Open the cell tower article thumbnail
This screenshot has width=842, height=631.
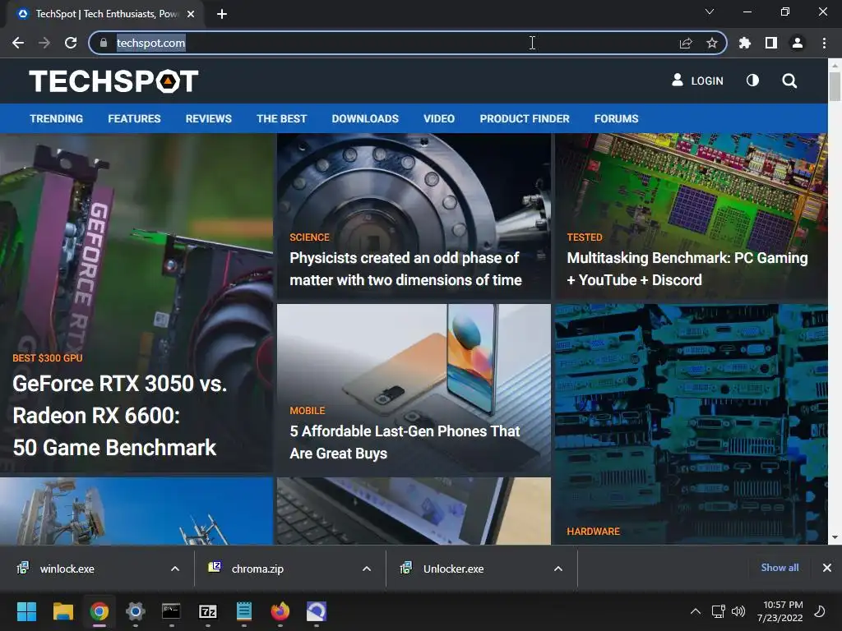pyautogui.click(x=136, y=511)
